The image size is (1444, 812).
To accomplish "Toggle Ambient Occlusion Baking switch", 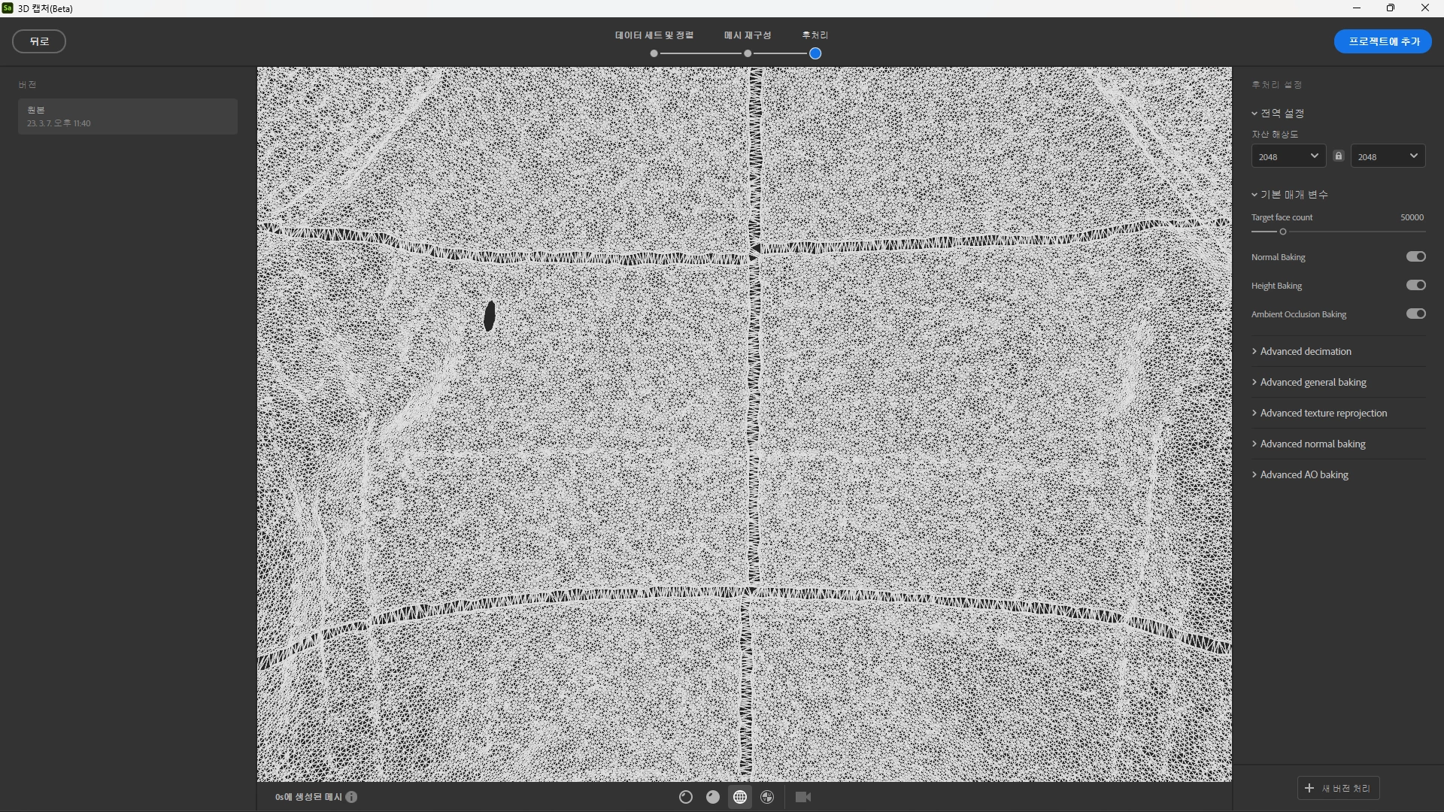I will [x=1415, y=314].
